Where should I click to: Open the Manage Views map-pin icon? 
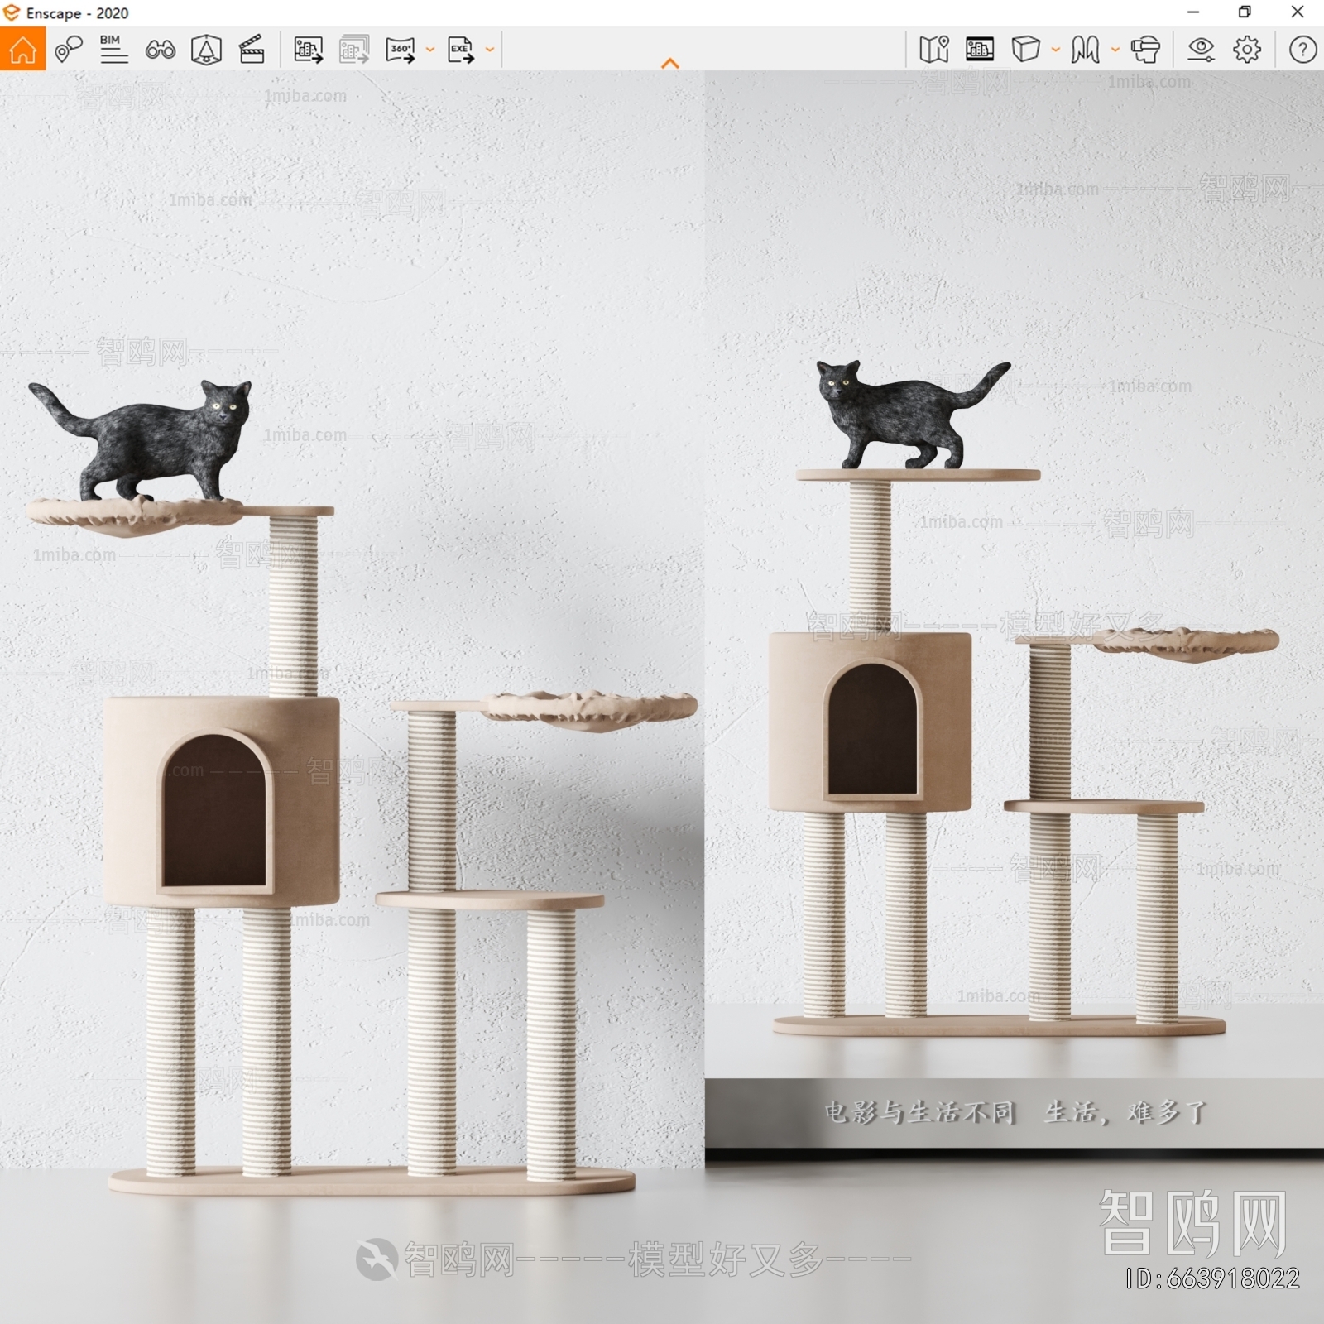pos(69,50)
